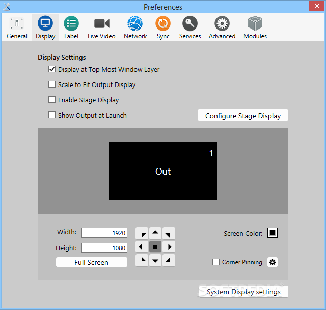Align output to bottom-left corner arrow
The width and height of the screenshot is (326, 310).
coord(142,260)
